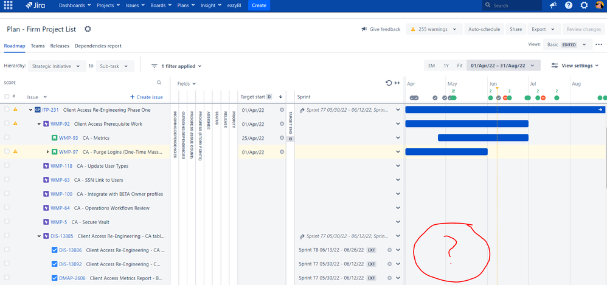
Task: Switch to the Dependencies report tab
Action: point(98,46)
